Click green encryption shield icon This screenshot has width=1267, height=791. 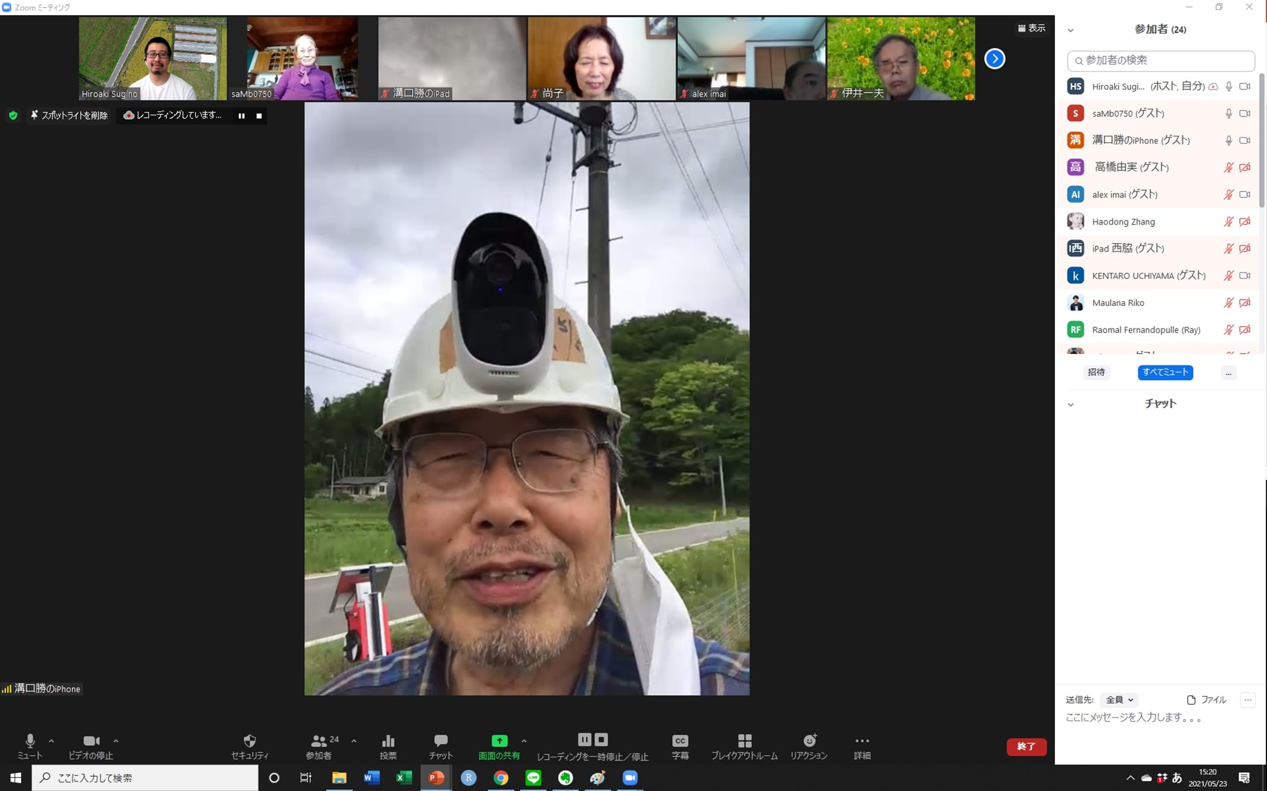tap(13, 115)
